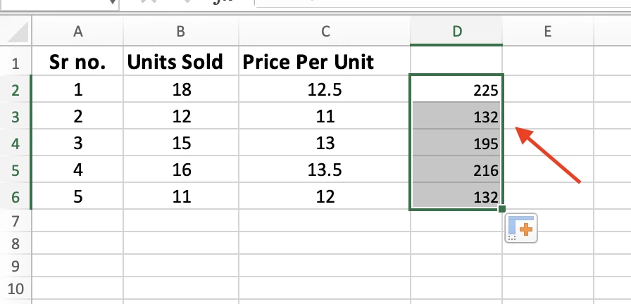The image size is (631, 304).
Task: Click serial number 4 in column A
Action: click(x=77, y=170)
